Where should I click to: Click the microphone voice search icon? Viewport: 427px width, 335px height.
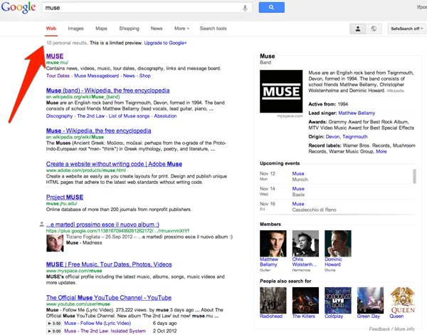[x=245, y=8]
